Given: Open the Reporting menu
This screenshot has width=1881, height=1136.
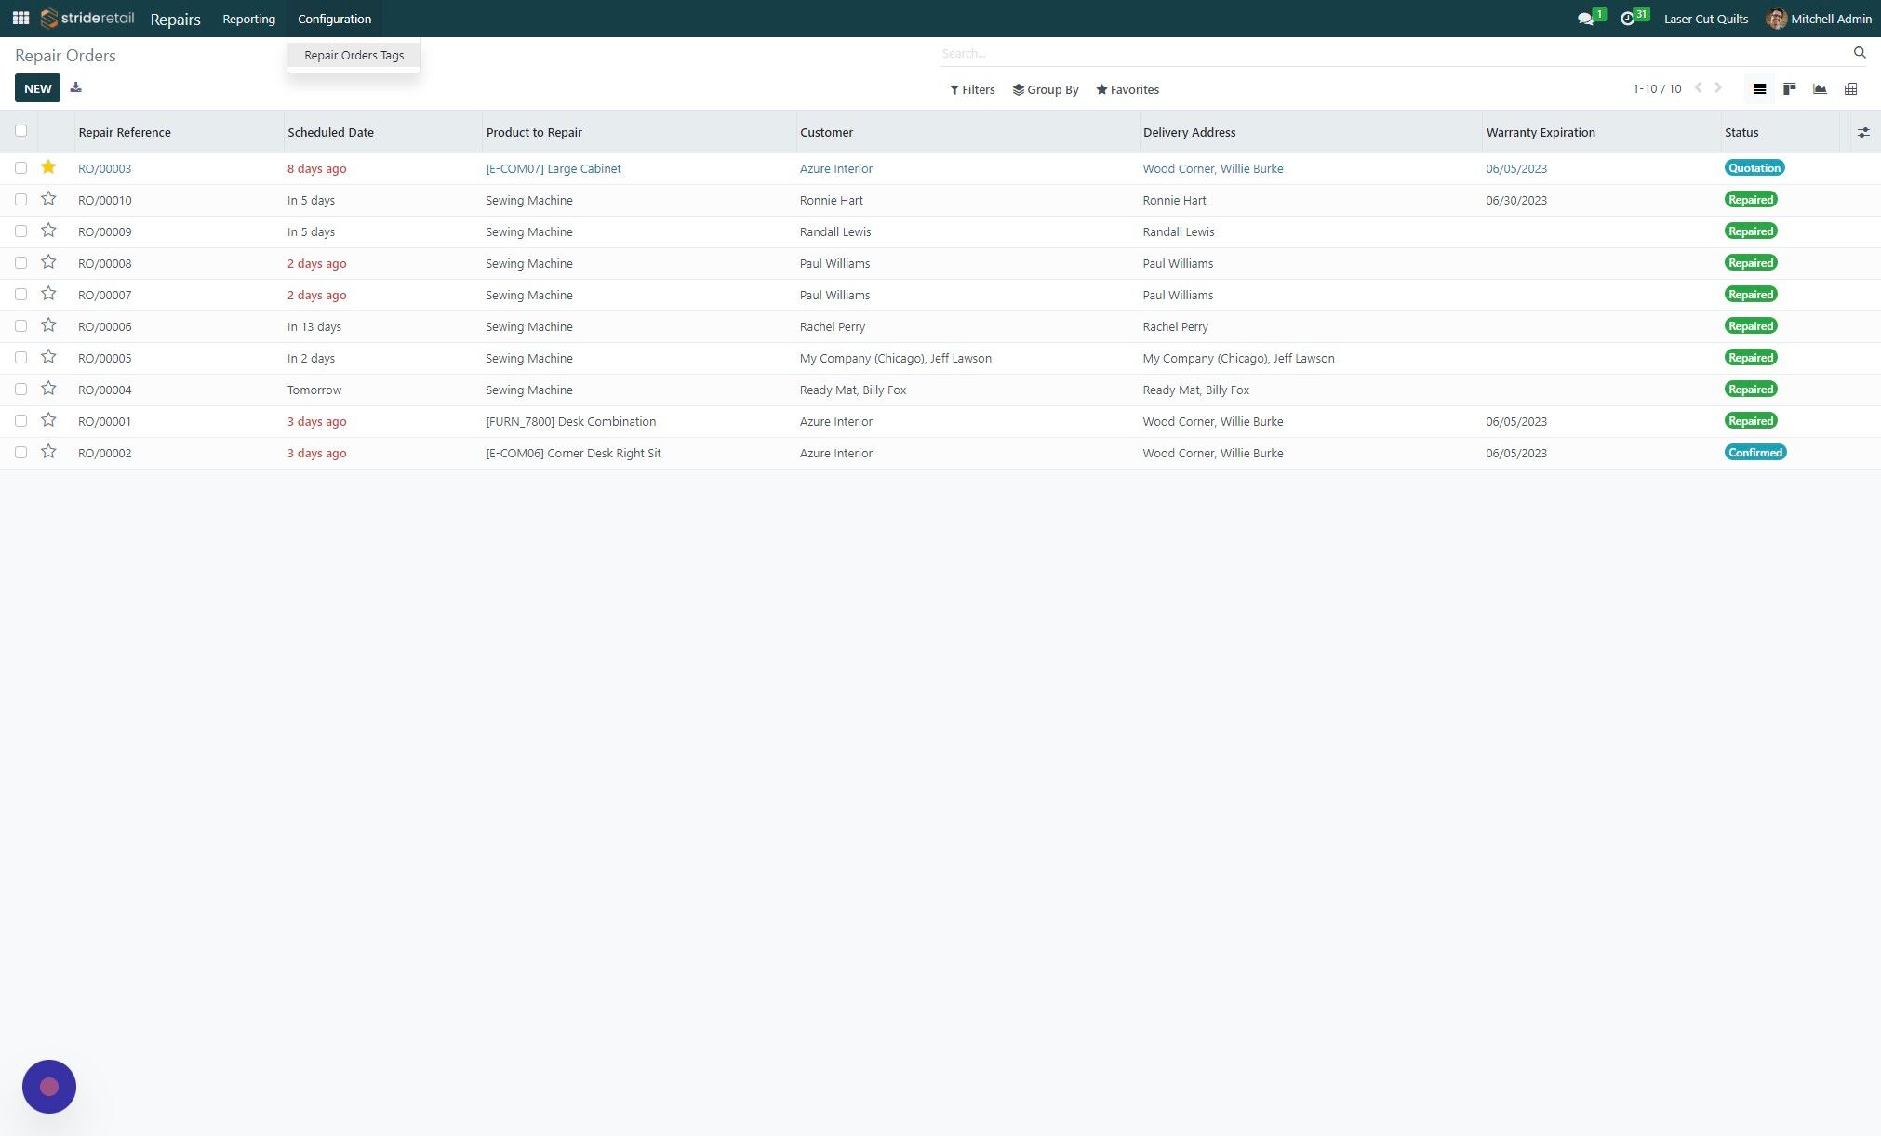Looking at the screenshot, I should [248, 19].
